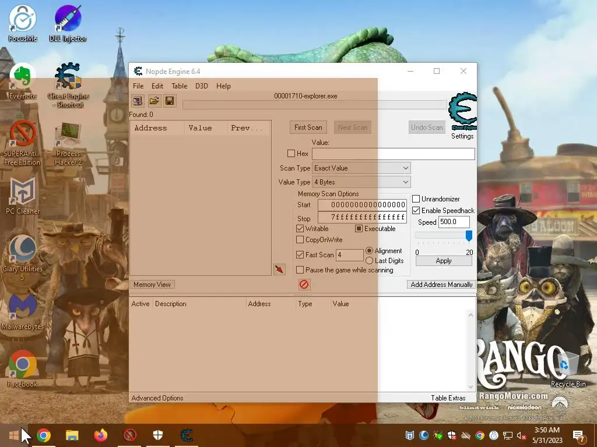The image size is (597, 447).
Task: Click the save floppy disk toolbar icon
Action: tap(170, 101)
